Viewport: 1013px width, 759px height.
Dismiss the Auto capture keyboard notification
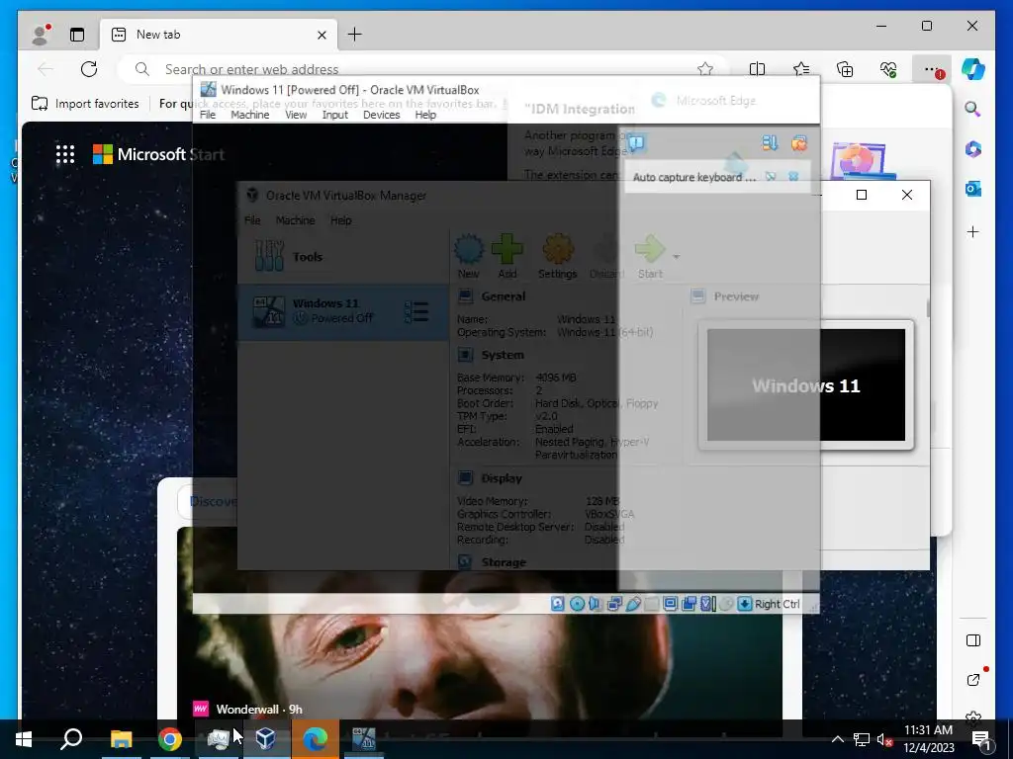point(793,177)
